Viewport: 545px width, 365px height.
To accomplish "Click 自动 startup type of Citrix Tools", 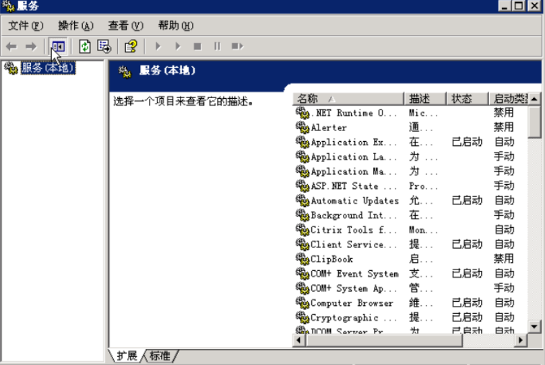I will click(x=504, y=230).
